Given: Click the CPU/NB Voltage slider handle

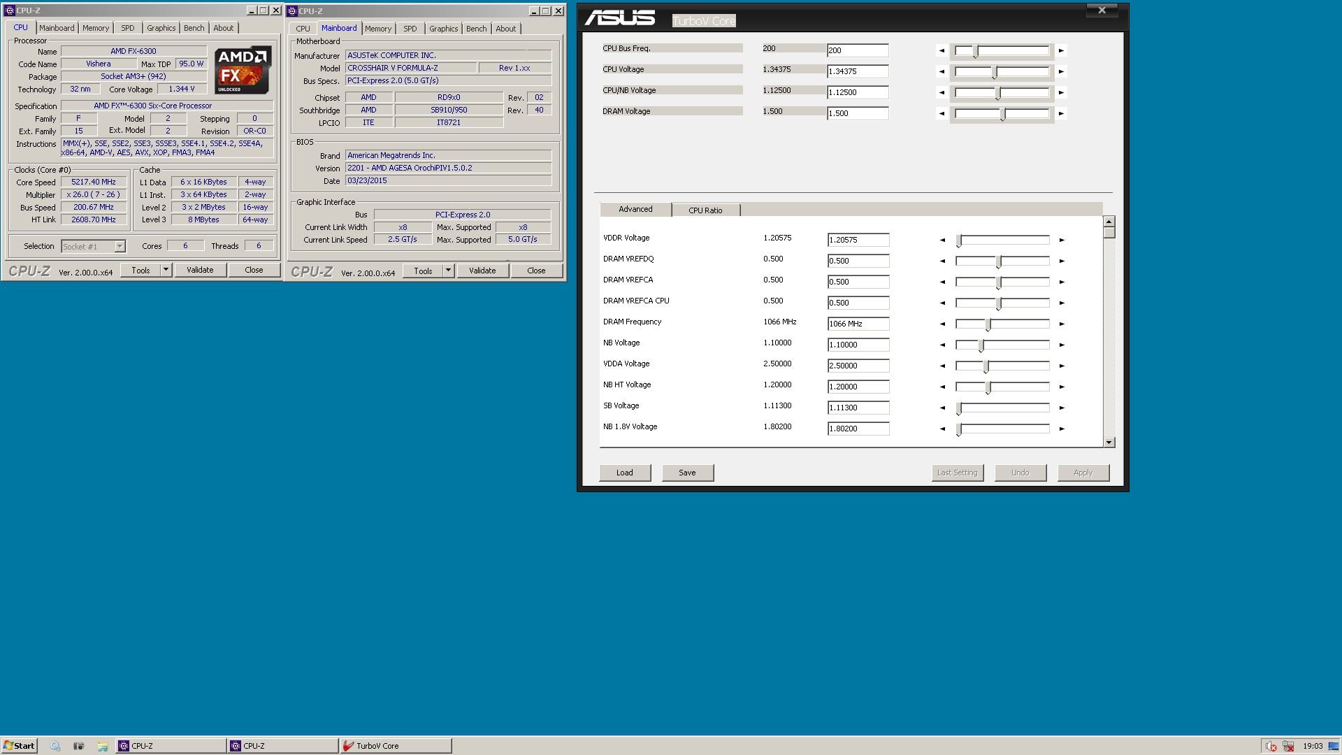Looking at the screenshot, I should [998, 93].
